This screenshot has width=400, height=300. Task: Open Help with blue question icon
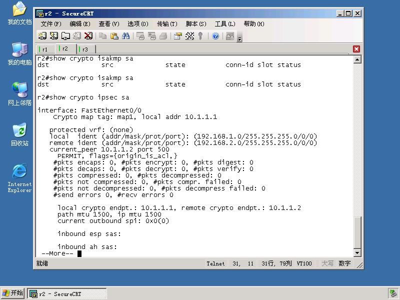pyautogui.click(x=215, y=36)
